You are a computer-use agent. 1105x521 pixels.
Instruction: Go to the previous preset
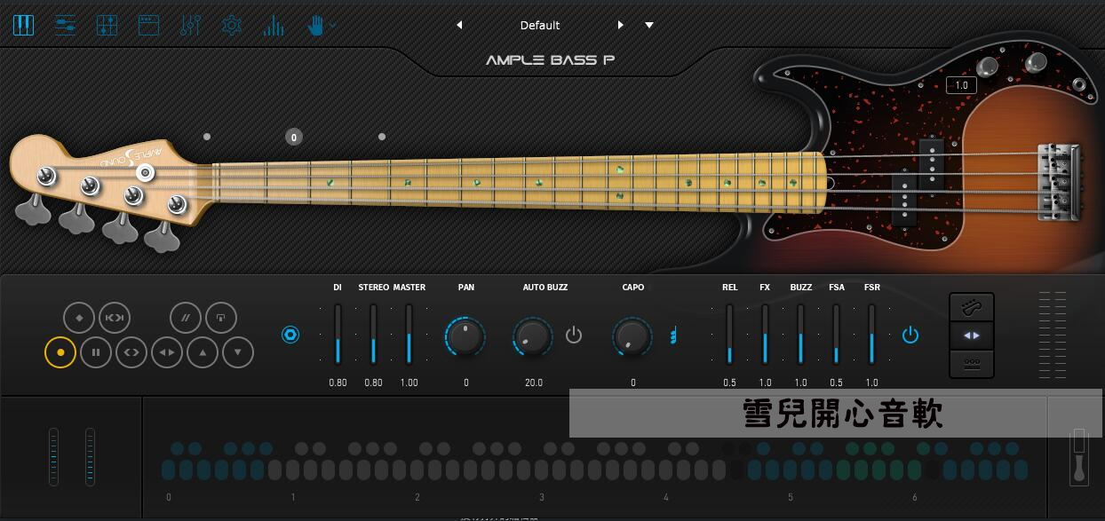[459, 25]
